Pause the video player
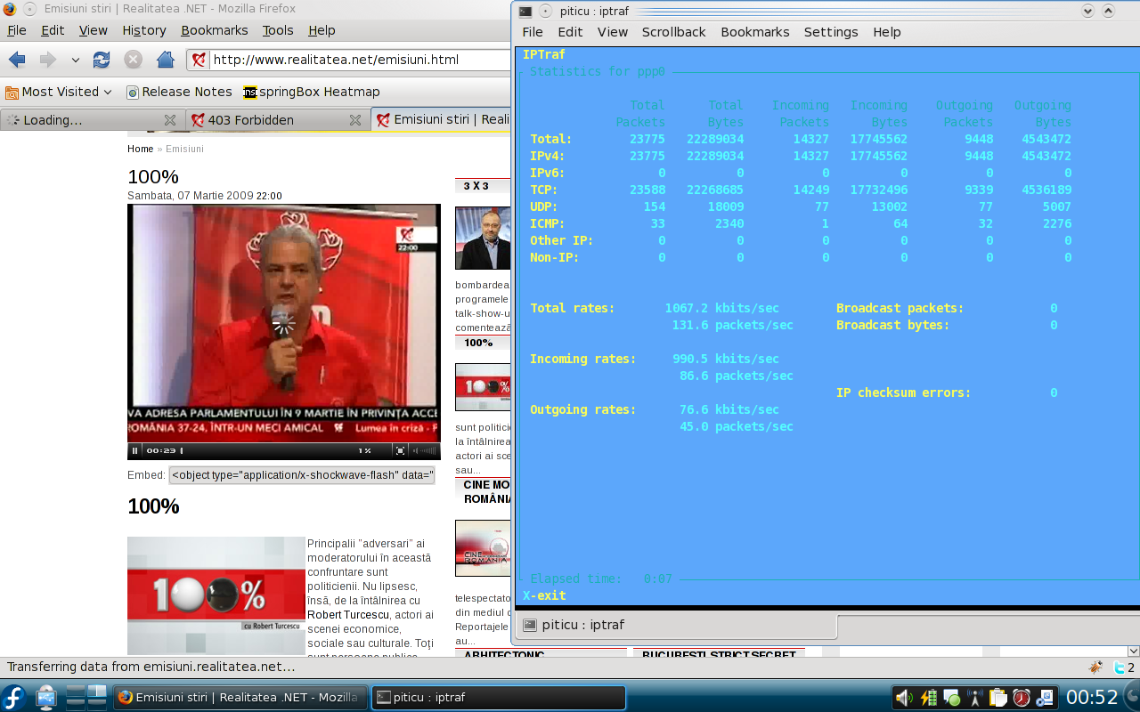Image resolution: width=1140 pixels, height=712 pixels. tap(135, 450)
